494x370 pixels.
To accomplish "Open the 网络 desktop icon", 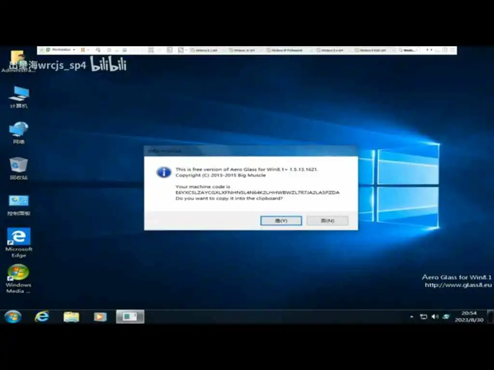I will click(x=19, y=133).
